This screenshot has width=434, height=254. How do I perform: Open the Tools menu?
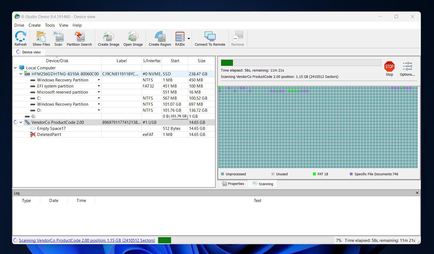tap(50, 25)
